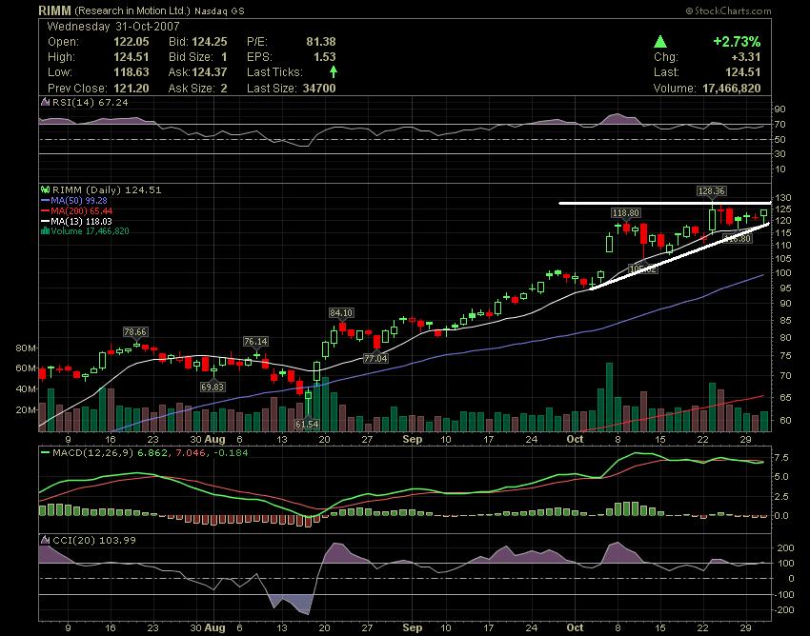The height and width of the screenshot is (636, 810).
Task: Click the StockCharts.com copyright label
Action: [x=728, y=10]
